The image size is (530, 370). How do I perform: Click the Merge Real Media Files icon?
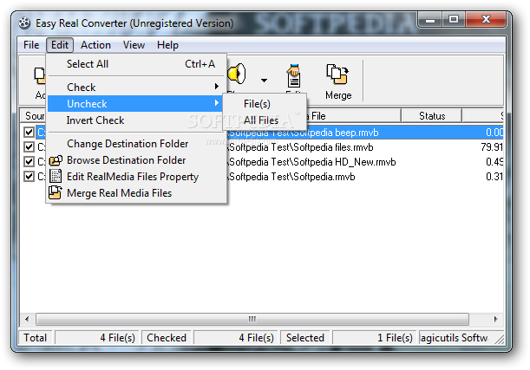click(x=56, y=192)
